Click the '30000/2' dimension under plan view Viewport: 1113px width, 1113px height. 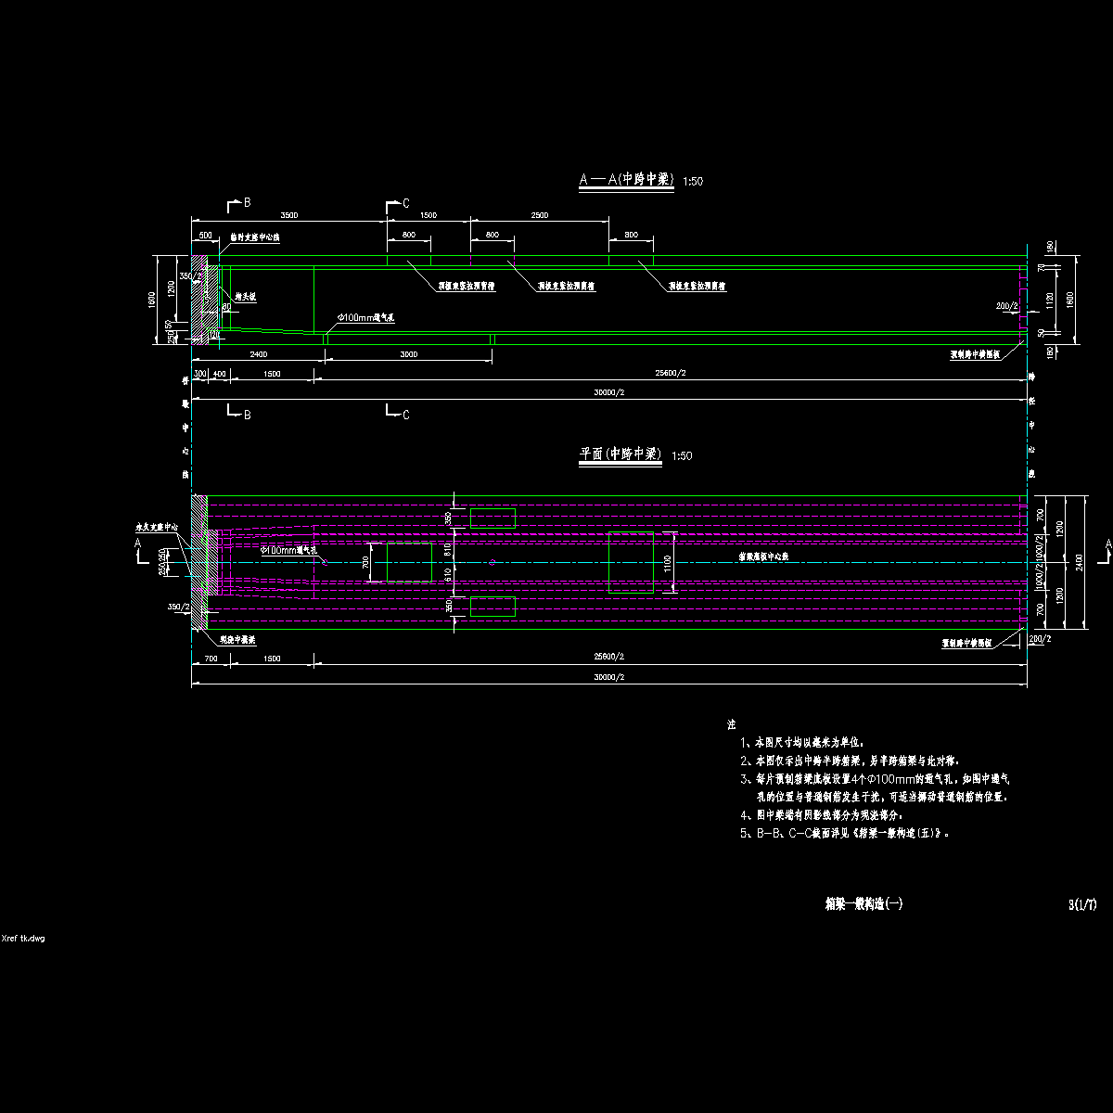click(608, 677)
